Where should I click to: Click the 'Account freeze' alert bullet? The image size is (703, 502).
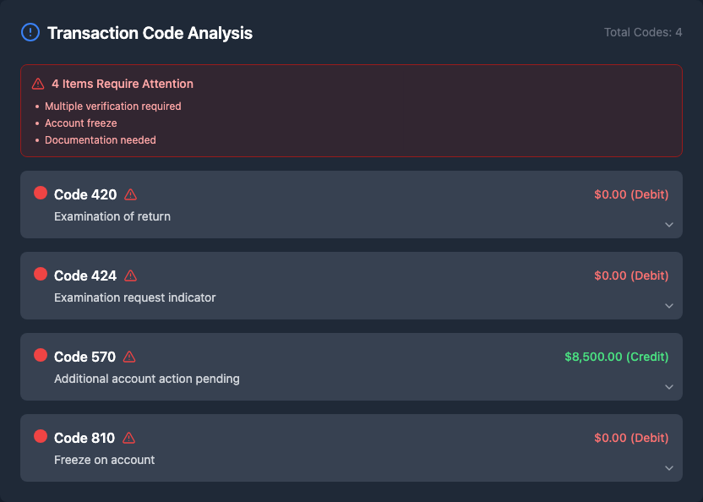80,123
